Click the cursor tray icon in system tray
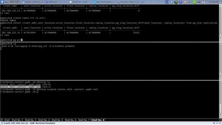Image resolution: width=222 pixels, height=125 pixels. [167, 2]
